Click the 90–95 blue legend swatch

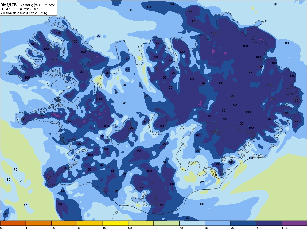243,223
